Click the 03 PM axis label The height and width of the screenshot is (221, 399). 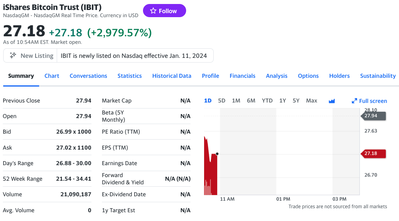(339, 199)
